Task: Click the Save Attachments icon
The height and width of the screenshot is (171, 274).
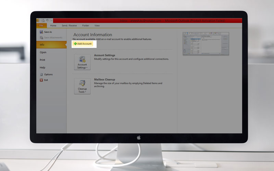Action: 41,38
